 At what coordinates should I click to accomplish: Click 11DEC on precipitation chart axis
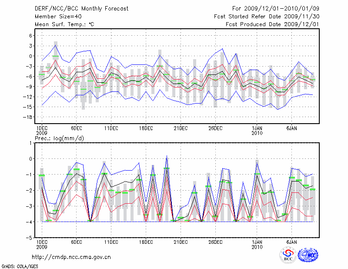(x=111, y=242)
